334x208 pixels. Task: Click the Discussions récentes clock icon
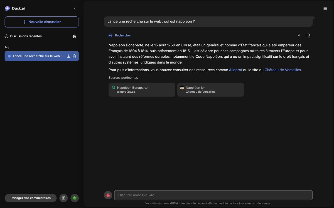7,36
